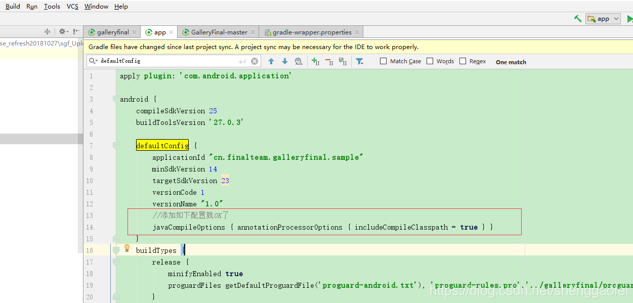Viewport: 633px width, 303px height.
Task: Go to next occurrence with down arrow
Action: [x=285, y=61]
